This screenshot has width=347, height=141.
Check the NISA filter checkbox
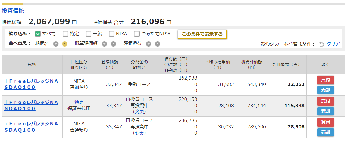click(x=112, y=34)
